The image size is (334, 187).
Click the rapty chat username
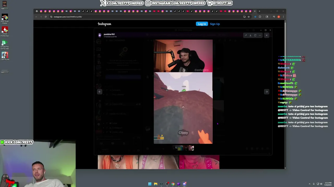pos(284,103)
